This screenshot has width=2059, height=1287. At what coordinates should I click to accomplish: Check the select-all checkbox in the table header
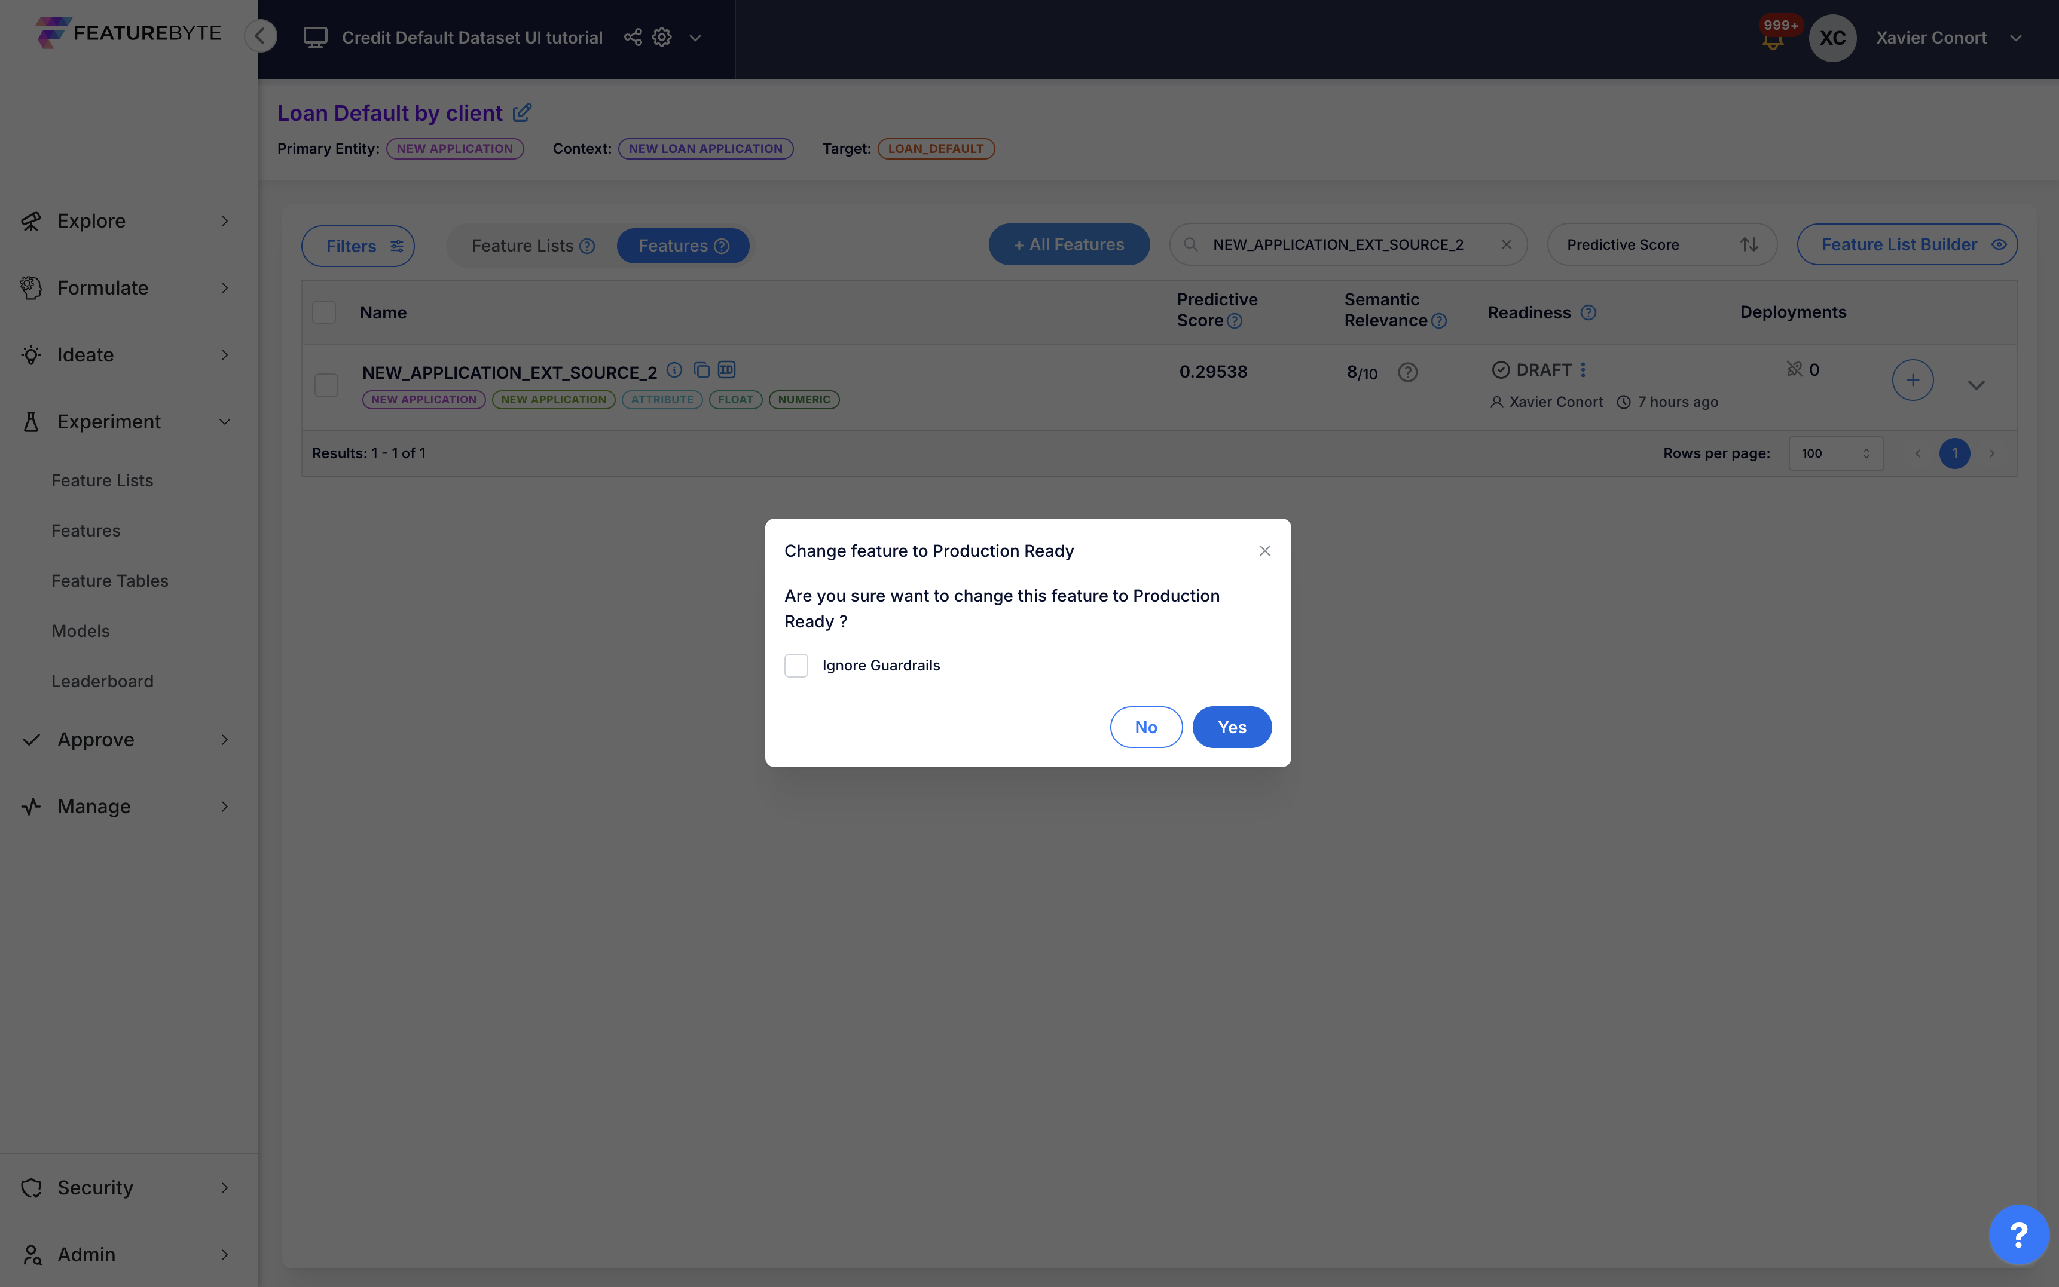325,312
